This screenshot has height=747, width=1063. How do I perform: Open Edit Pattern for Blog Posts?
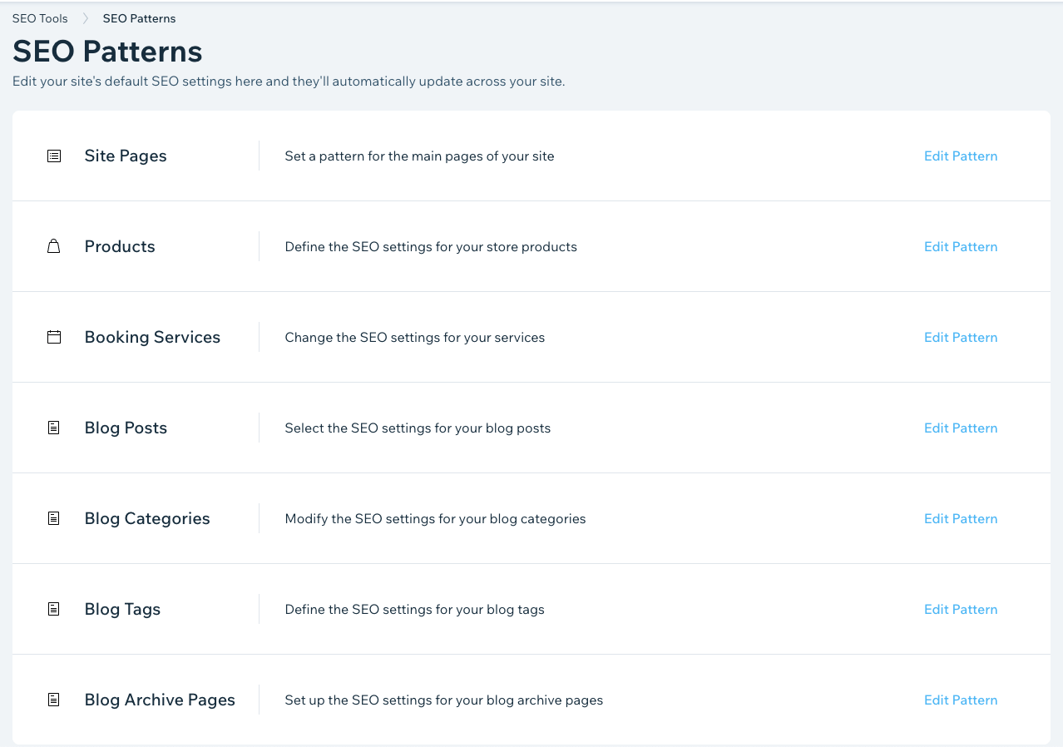960,428
